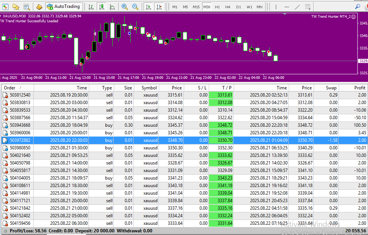Select the H1 timeframe
368x235 pixels.
pyautogui.click(x=217, y=7)
